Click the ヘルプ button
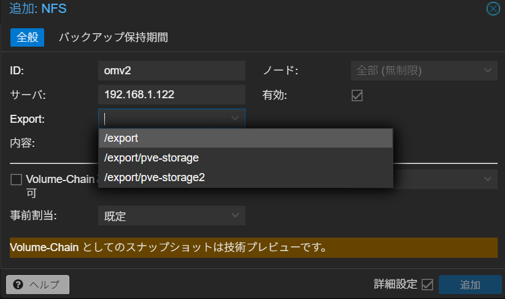The image size is (505, 299). click(37, 284)
